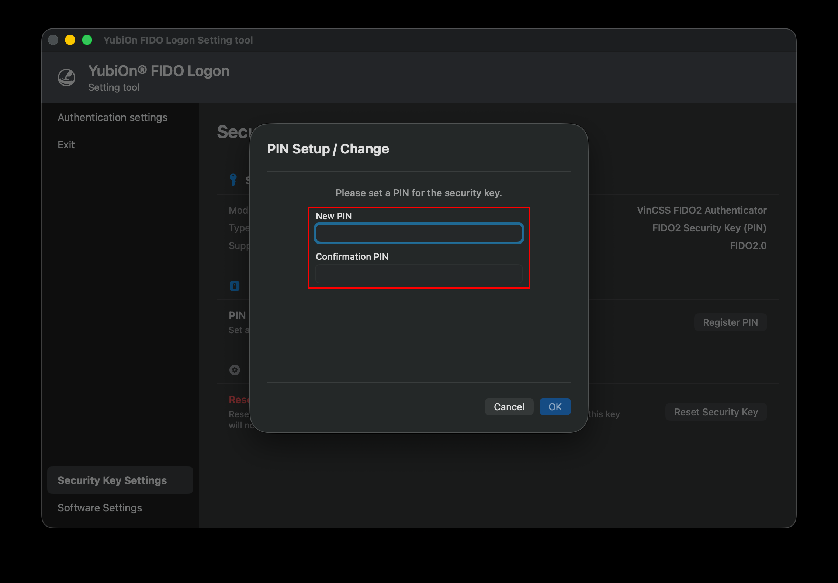Click the window title 'YubiOn FIDO Logon Setting tool'

click(x=178, y=40)
